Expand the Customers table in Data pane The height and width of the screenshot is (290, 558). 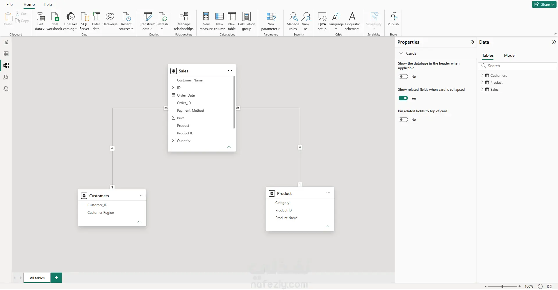click(x=482, y=75)
